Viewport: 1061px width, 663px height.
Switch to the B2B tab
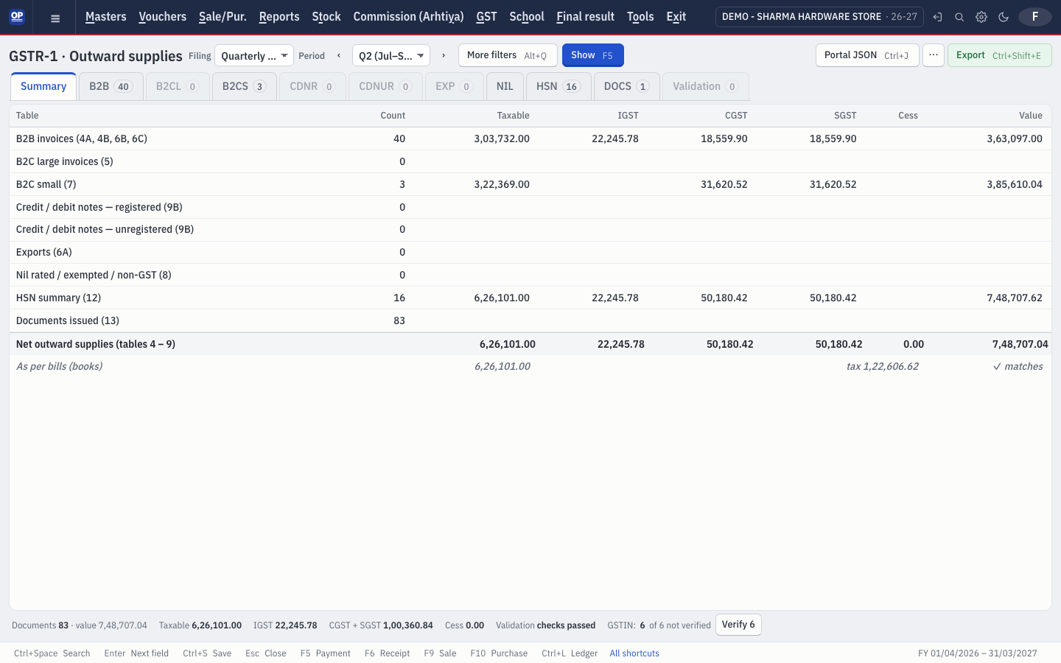(x=111, y=86)
